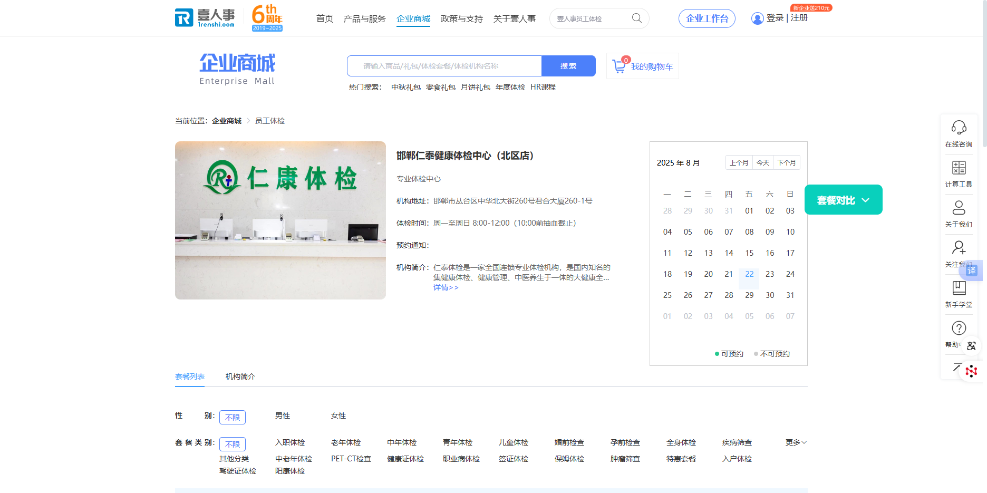Click hot search 月饼礼包
Viewport: 987px width, 493px height.
(476, 87)
